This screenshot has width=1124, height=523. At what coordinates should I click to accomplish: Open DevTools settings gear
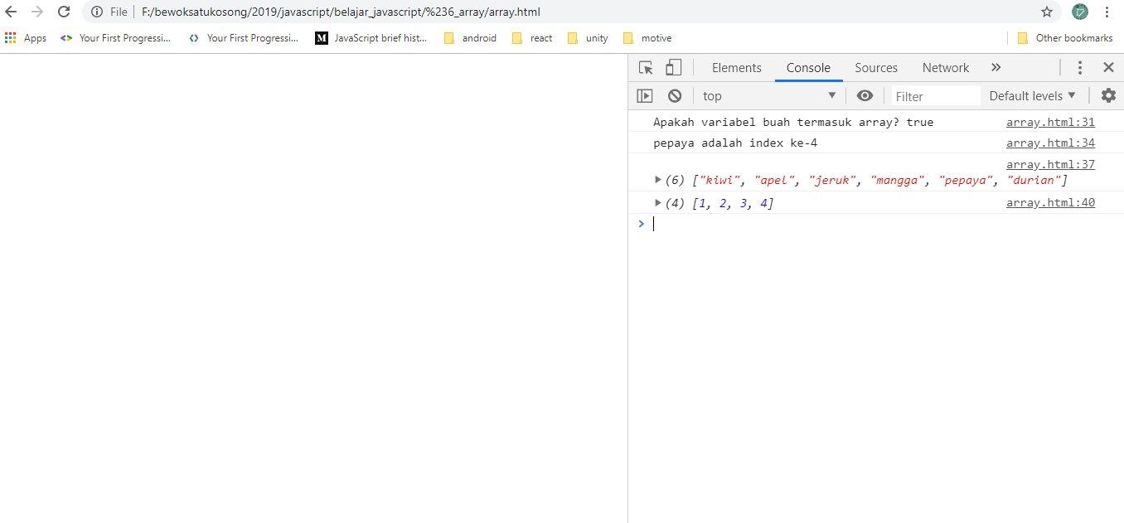point(1108,95)
